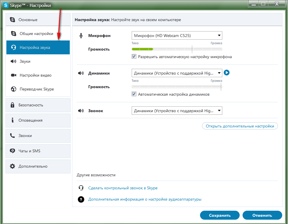Click the speaker icon beside Звонок

tap(81, 111)
